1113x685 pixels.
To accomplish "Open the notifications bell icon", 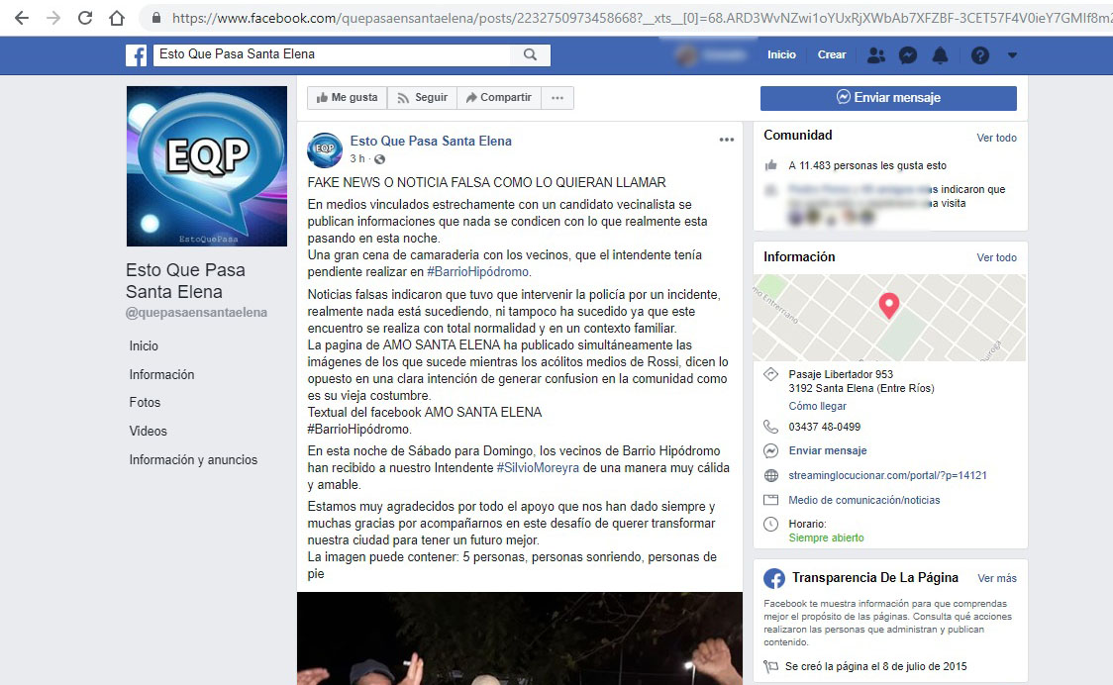I will click(941, 55).
